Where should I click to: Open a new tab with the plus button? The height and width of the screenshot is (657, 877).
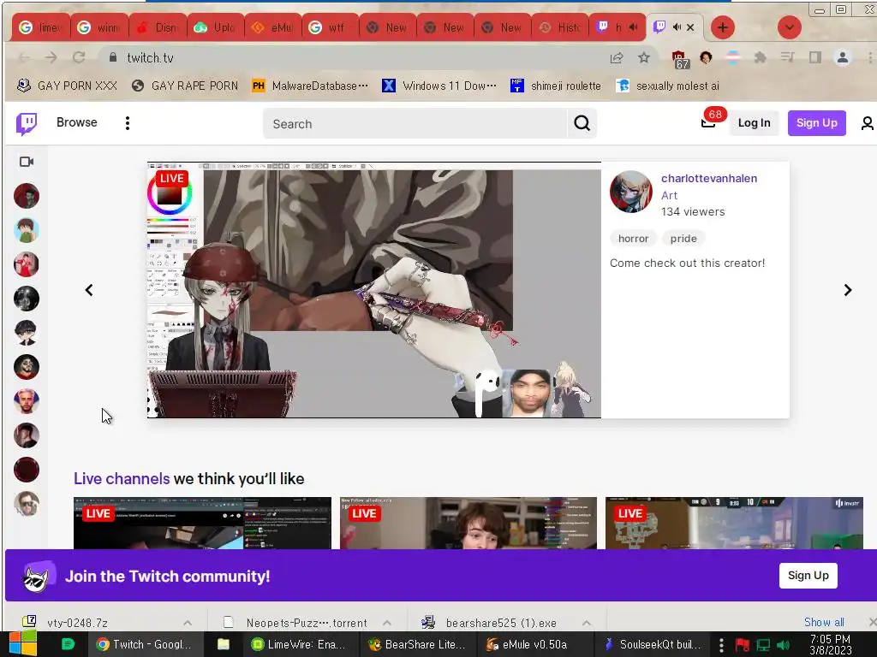pyautogui.click(x=723, y=27)
